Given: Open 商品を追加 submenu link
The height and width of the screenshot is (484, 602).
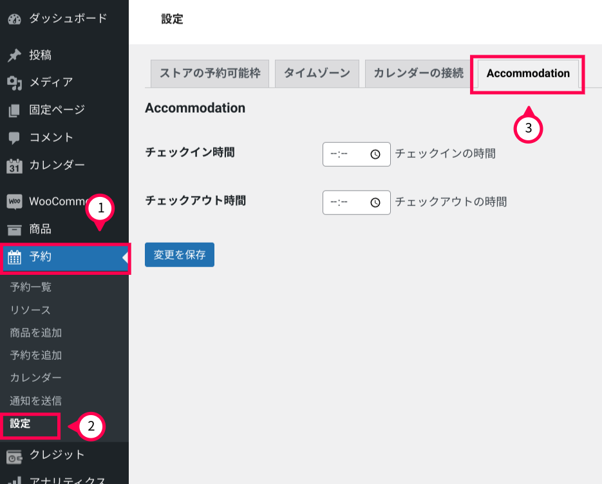Looking at the screenshot, I should (x=35, y=332).
